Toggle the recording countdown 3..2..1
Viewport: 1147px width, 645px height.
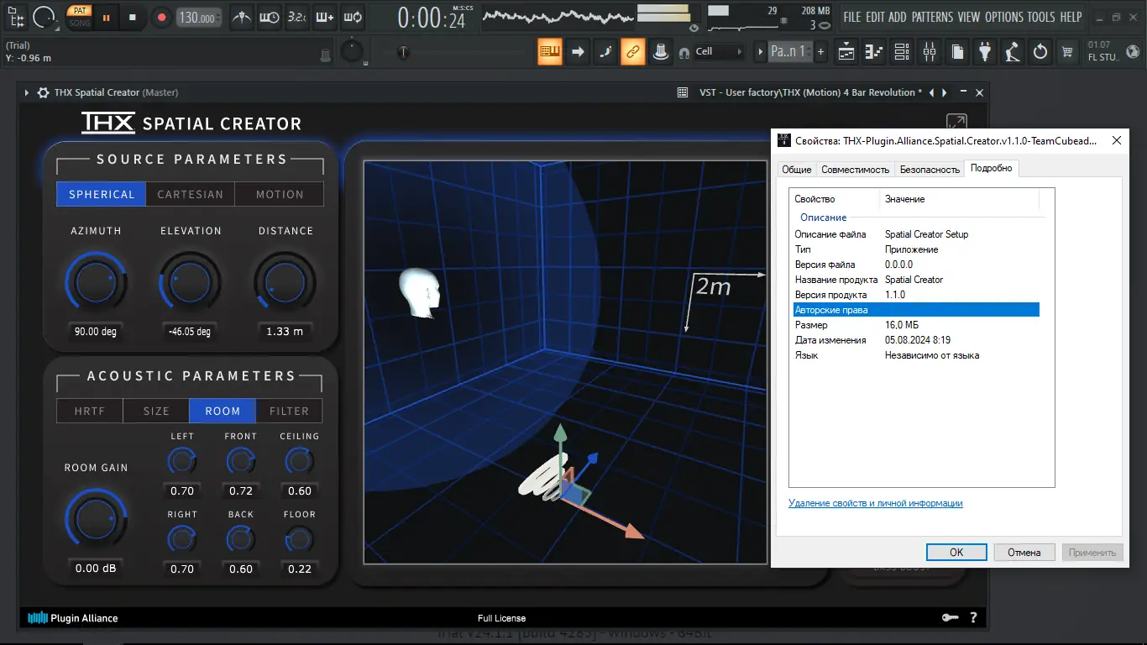[296, 17]
